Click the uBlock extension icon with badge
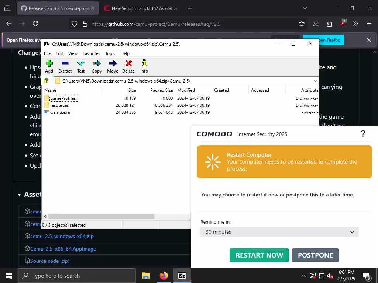This screenshot has width=378, height=283. click(343, 23)
